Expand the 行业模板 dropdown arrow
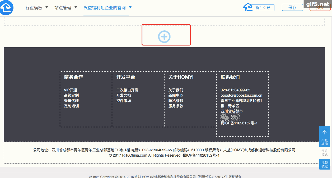 pyautogui.click(x=47, y=7)
